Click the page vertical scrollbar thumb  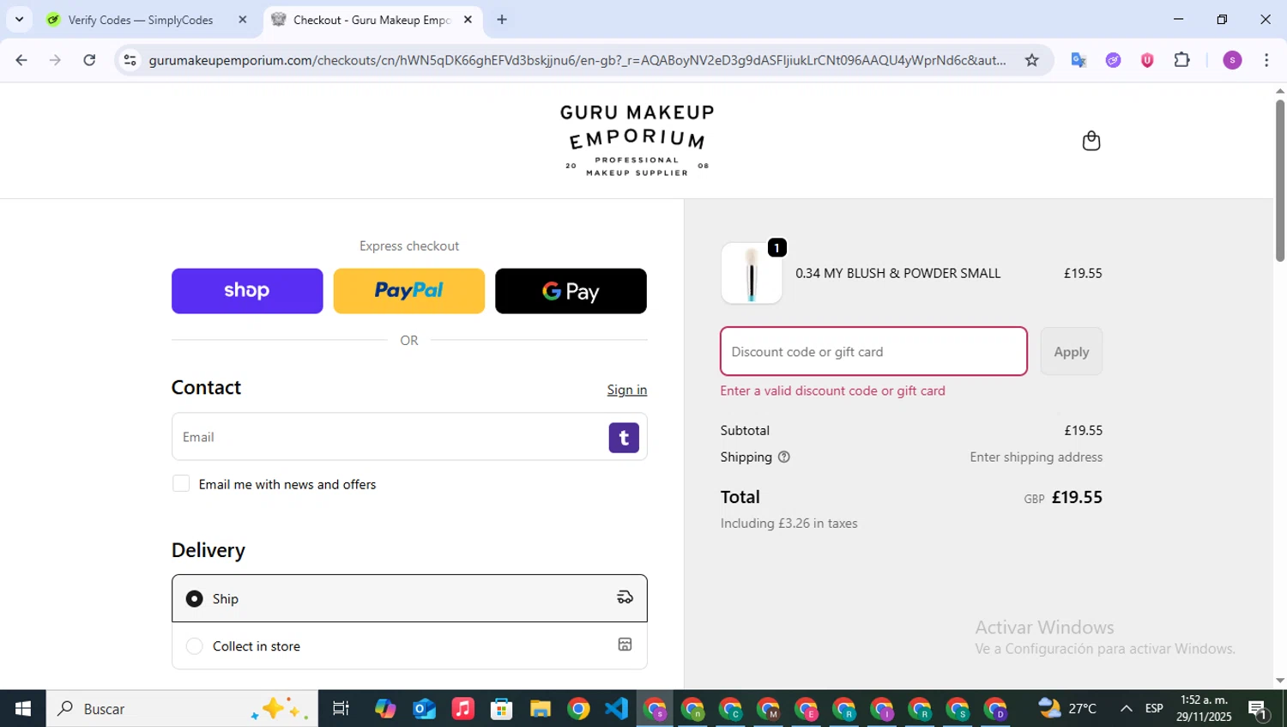point(1280,180)
